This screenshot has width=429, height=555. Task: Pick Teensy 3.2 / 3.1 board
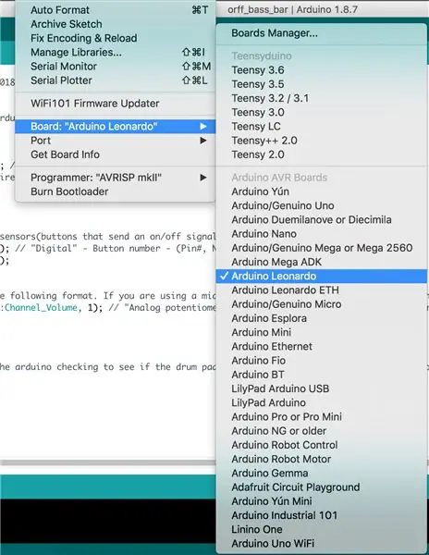click(x=322, y=98)
